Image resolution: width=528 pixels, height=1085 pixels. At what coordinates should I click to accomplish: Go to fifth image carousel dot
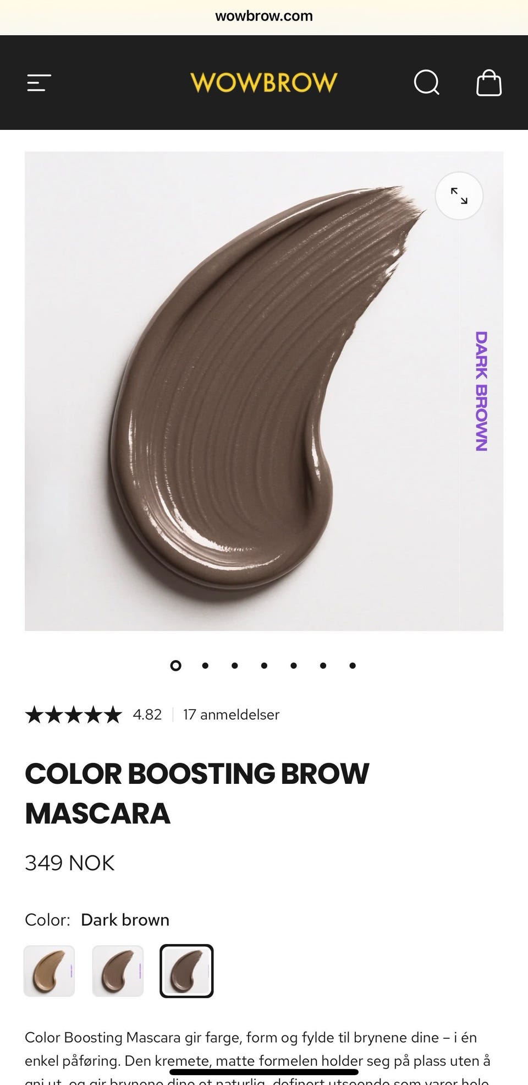(294, 666)
